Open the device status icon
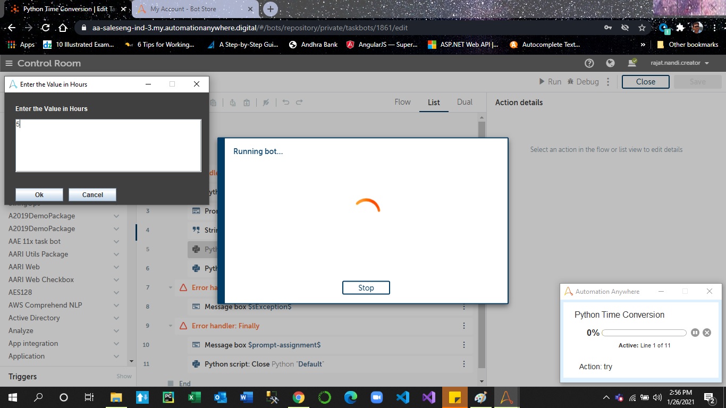 point(632,63)
